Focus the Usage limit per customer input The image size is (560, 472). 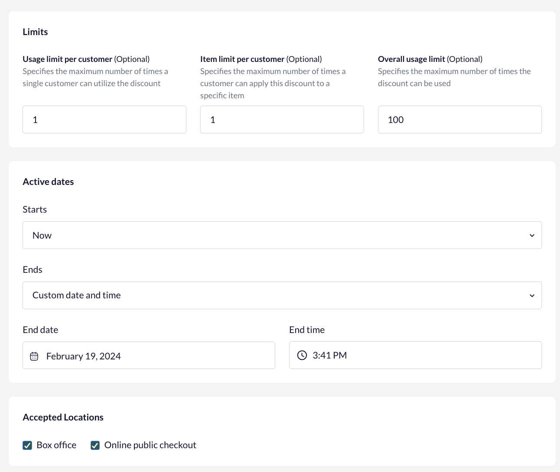(x=104, y=120)
